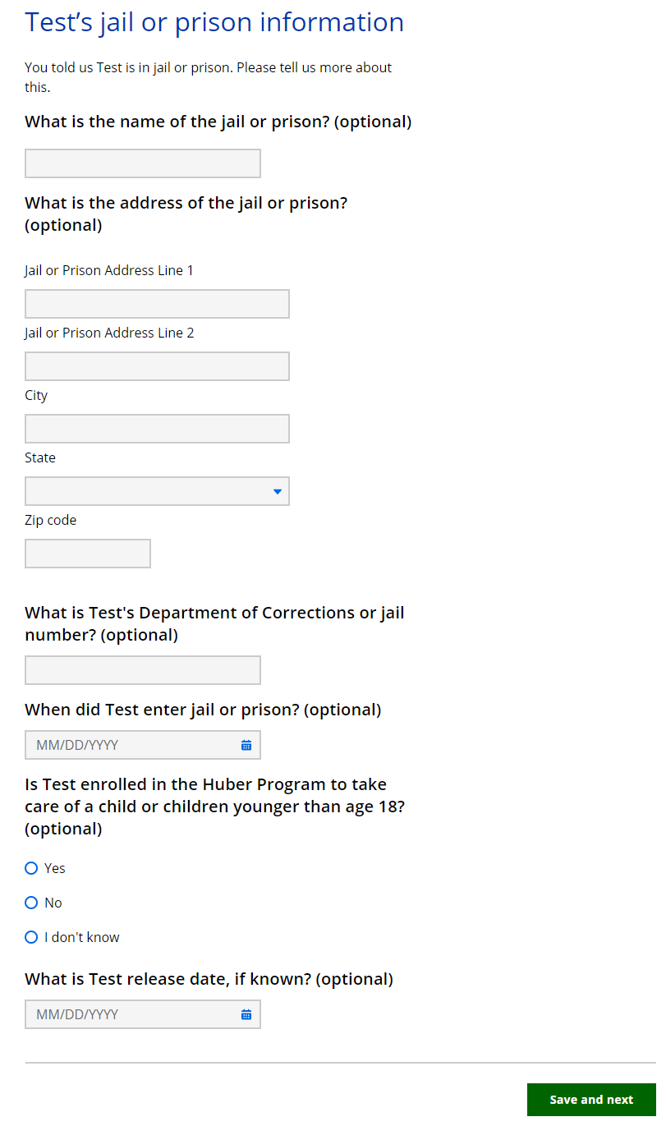This screenshot has height=1126, width=666.
Task: Click Save and next button
Action: point(591,1100)
